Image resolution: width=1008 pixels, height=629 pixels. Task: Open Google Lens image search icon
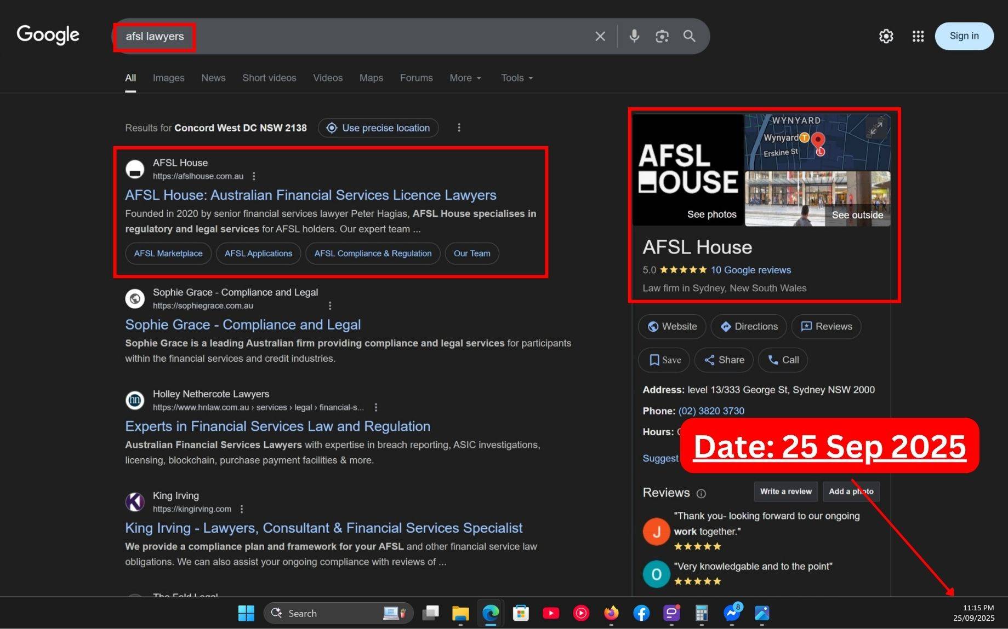(662, 36)
